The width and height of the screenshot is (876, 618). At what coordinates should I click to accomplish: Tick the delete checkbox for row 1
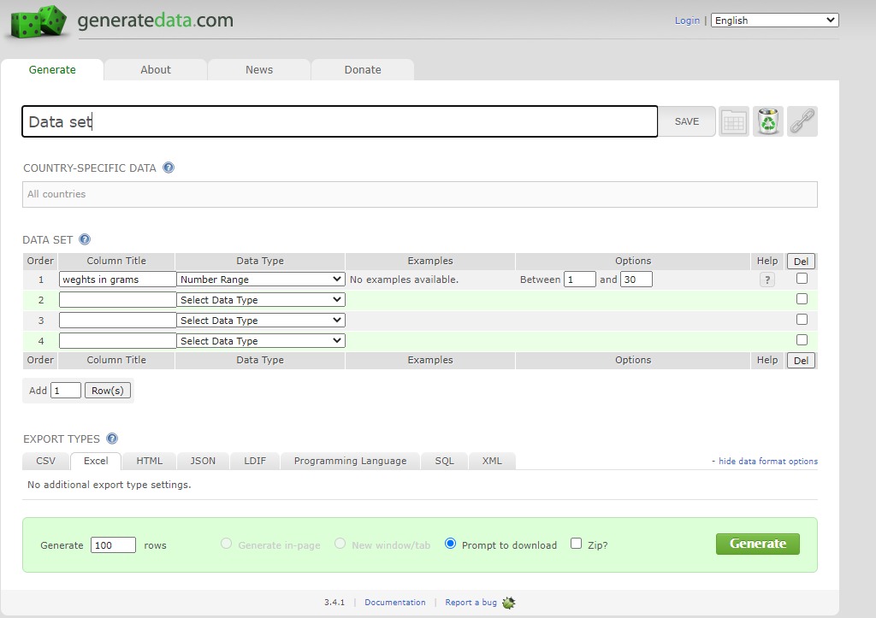coord(802,278)
